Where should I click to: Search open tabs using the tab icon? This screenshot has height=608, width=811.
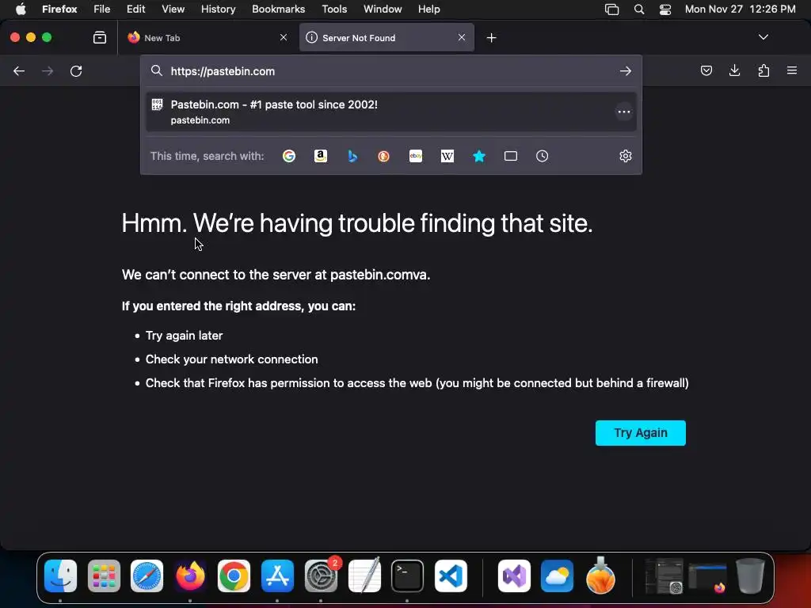pos(511,156)
